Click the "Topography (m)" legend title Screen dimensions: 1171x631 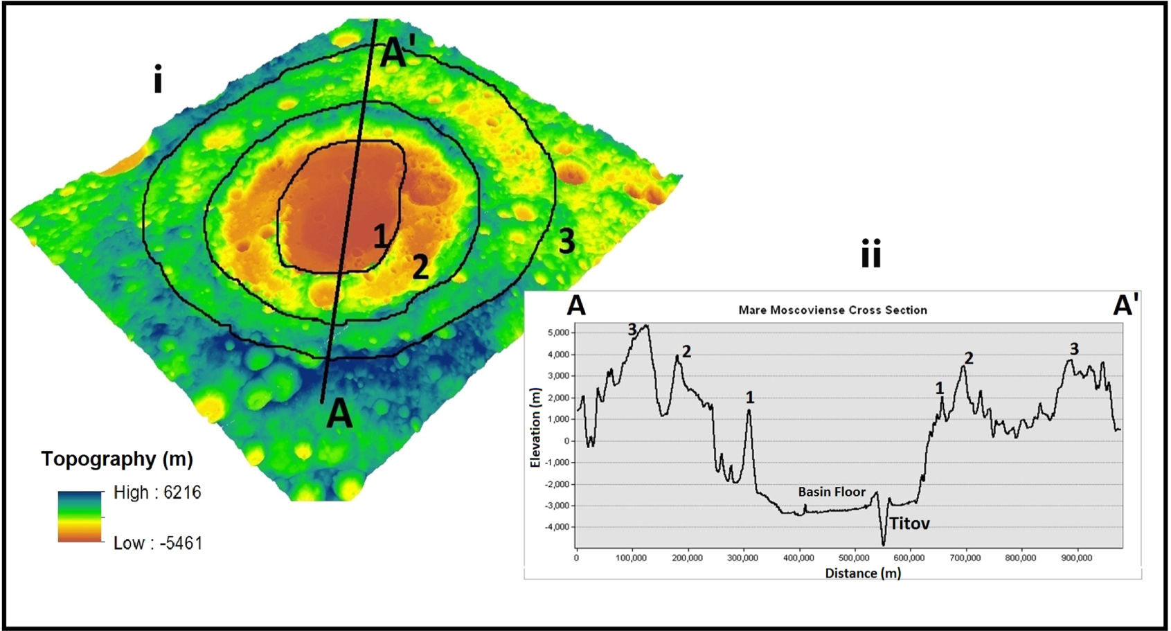tap(117, 459)
